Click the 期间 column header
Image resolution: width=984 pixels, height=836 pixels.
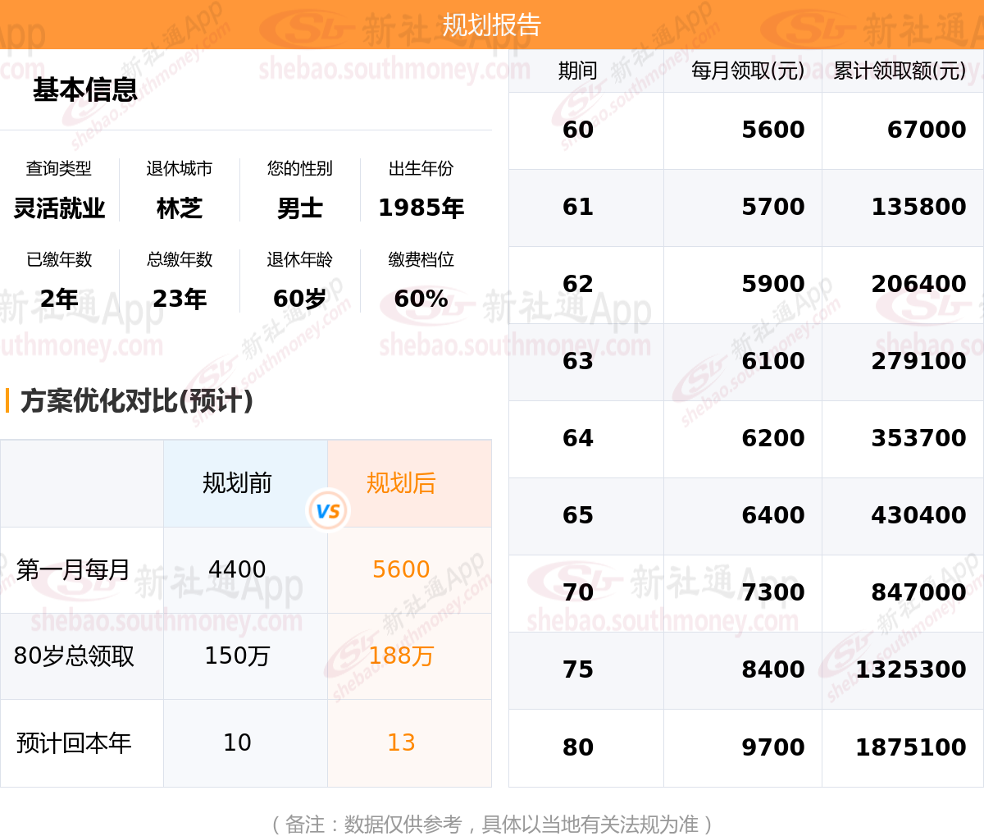tap(578, 71)
